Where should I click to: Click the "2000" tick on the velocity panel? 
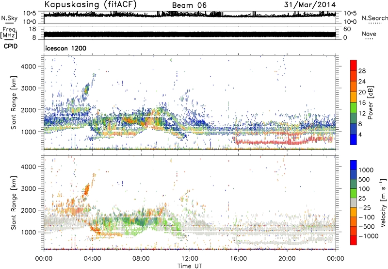pyautogui.click(x=29, y=210)
